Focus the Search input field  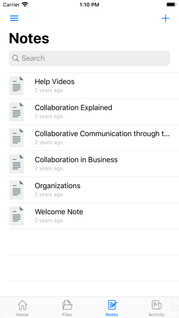click(89, 58)
